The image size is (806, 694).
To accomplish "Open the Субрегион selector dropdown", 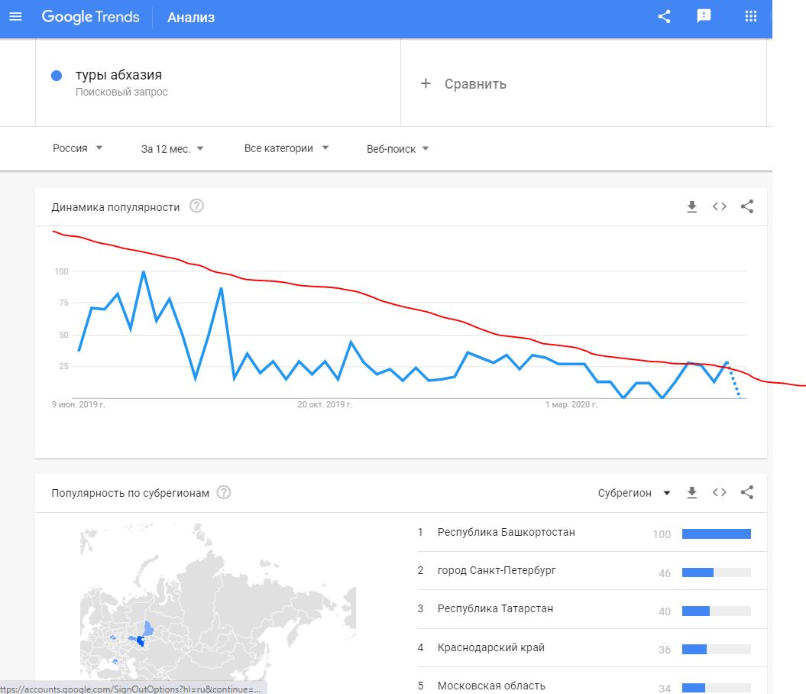I will (x=633, y=493).
